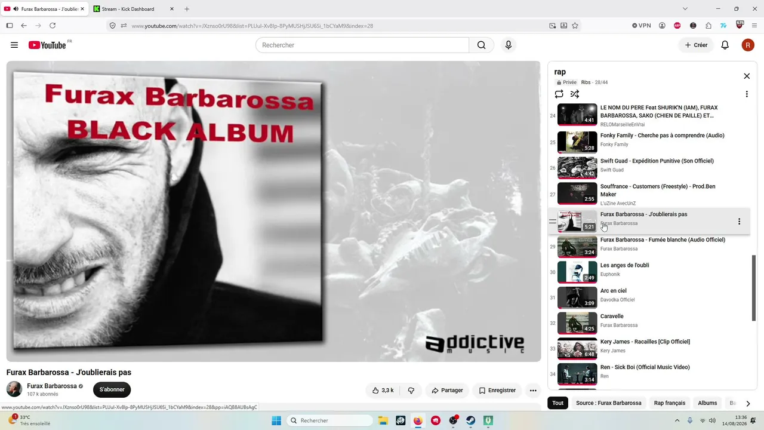
Task: Like the video
Action: tap(383, 391)
